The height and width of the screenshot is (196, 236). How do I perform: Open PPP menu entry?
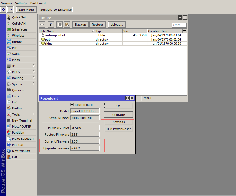click(x=21, y=48)
